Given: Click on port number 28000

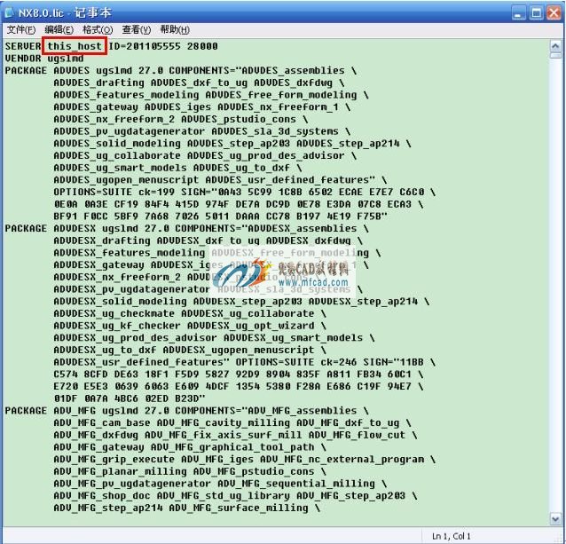Looking at the screenshot, I should coord(202,46).
